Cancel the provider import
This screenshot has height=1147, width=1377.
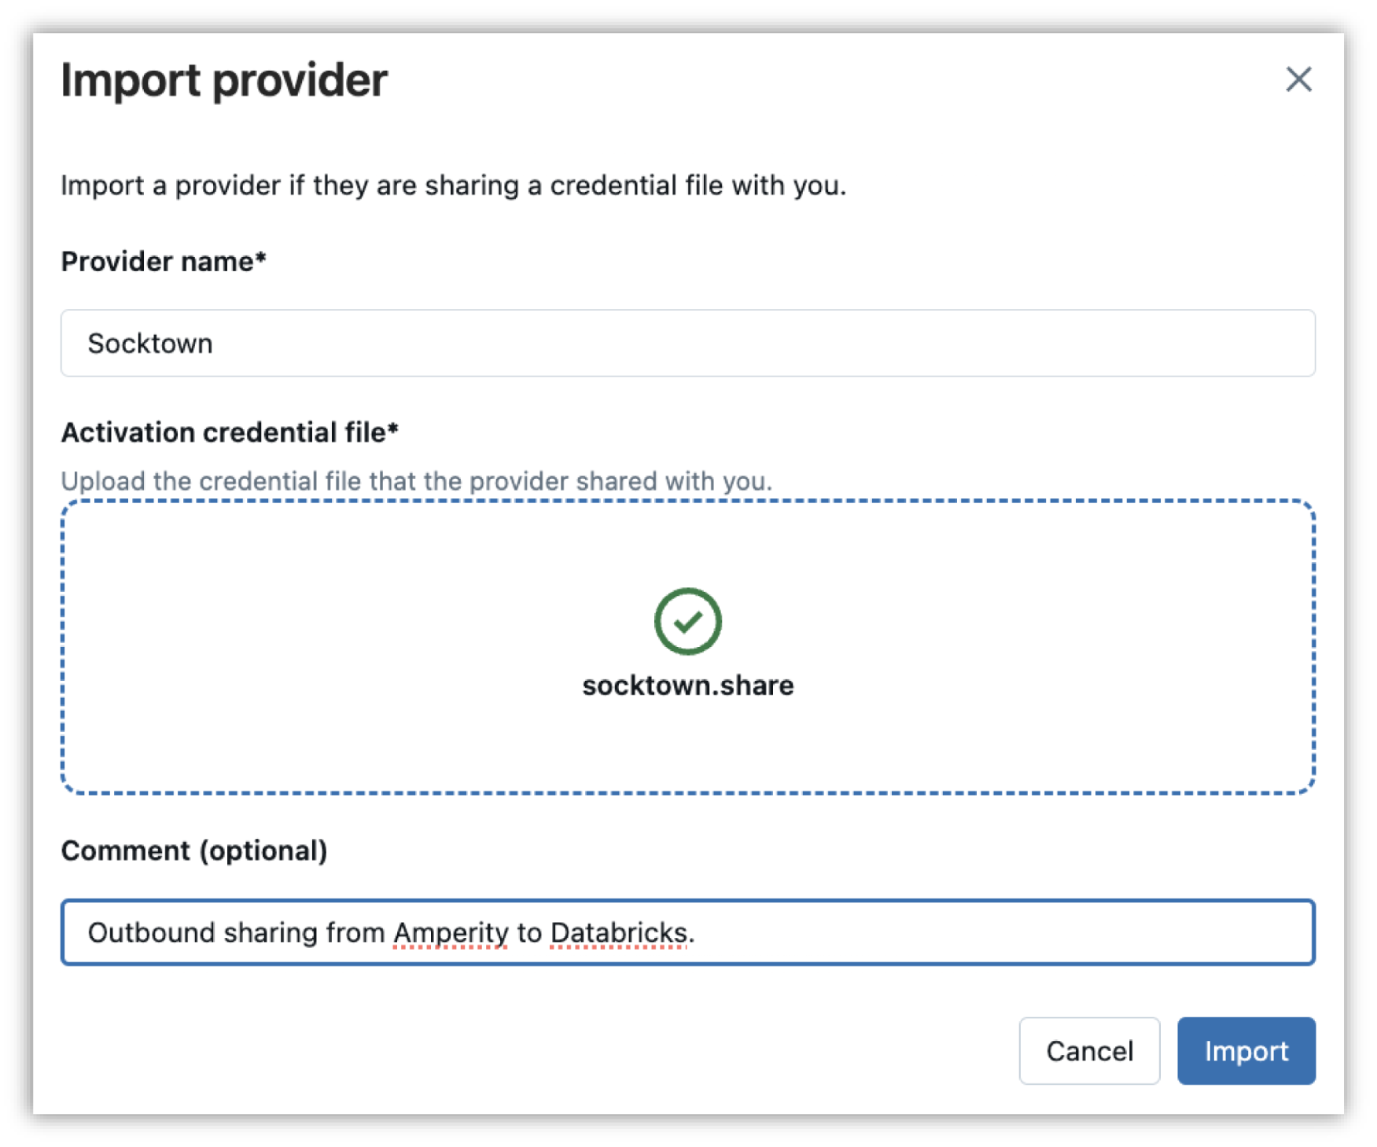[1088, 1050]
